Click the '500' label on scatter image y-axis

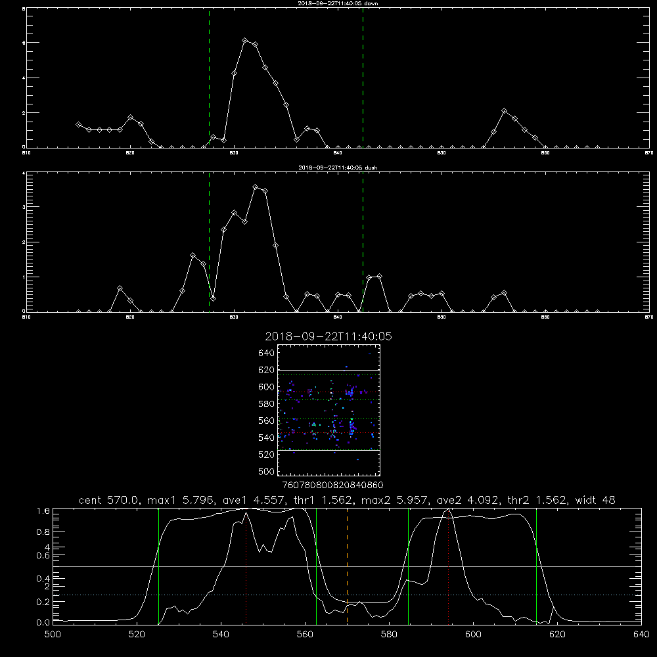[267, 471]
